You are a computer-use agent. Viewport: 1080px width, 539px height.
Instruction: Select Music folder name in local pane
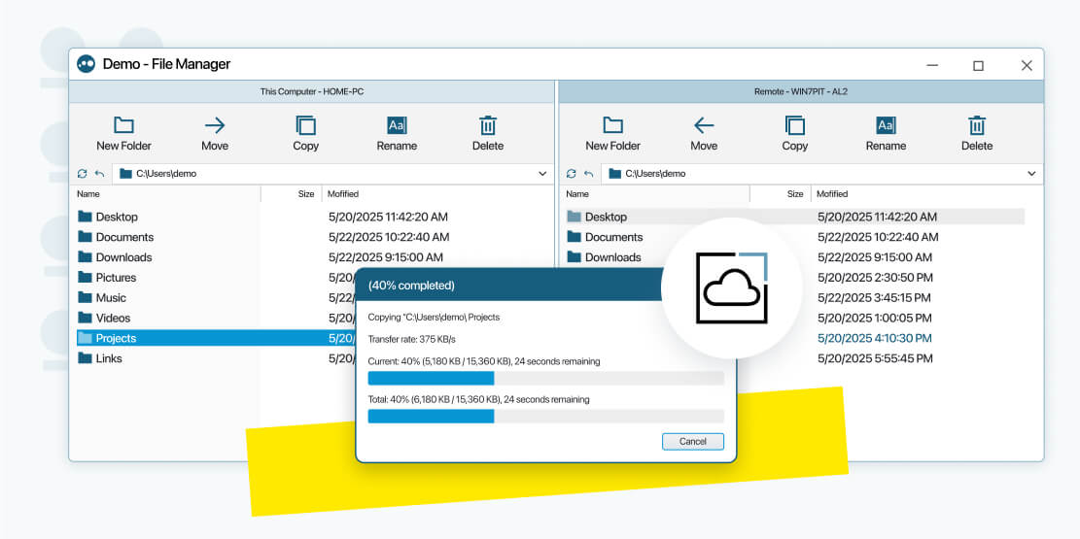(x=111, y=297)
